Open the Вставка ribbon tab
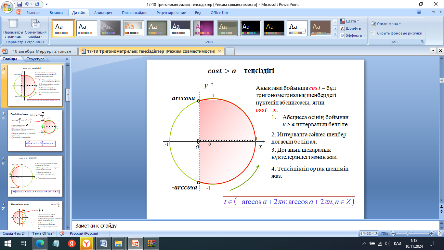This screenshot has height=250, width=444. point(56,13)
